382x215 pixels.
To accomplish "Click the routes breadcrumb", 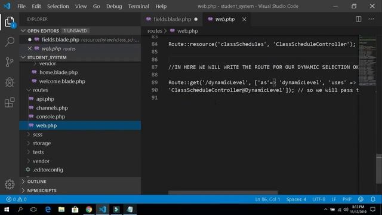I will coord(155,31).
